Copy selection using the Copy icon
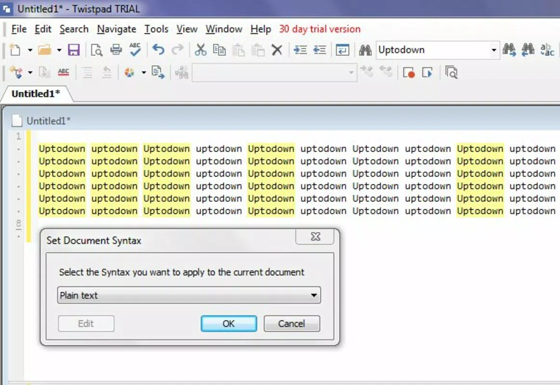Viewport: 560px width, 385px height. [x=219, y=50]
